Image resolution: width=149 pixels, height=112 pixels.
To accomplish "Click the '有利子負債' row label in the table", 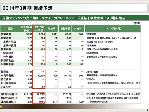I will pyautogui.click(x=7, y=75).
